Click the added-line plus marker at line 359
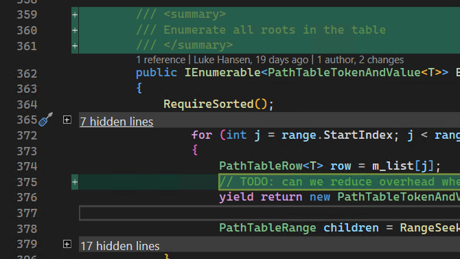The width and height of the screenshot is (460, 259). click(75, 14)
